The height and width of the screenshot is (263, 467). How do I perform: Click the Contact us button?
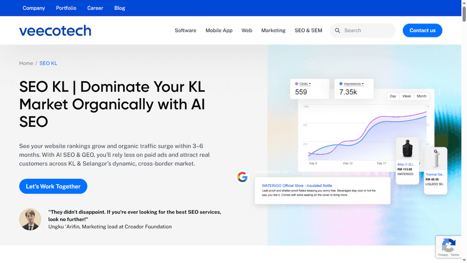coord(422,30)
